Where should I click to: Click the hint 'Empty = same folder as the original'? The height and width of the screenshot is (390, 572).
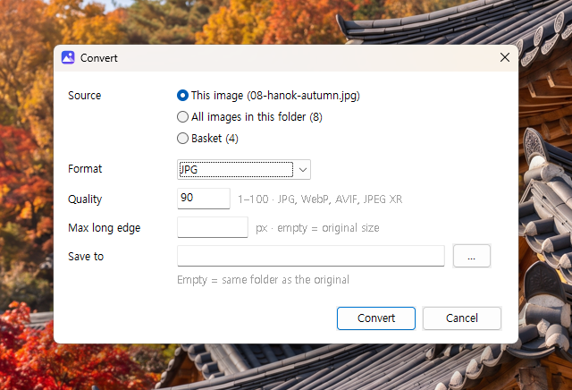263,280
